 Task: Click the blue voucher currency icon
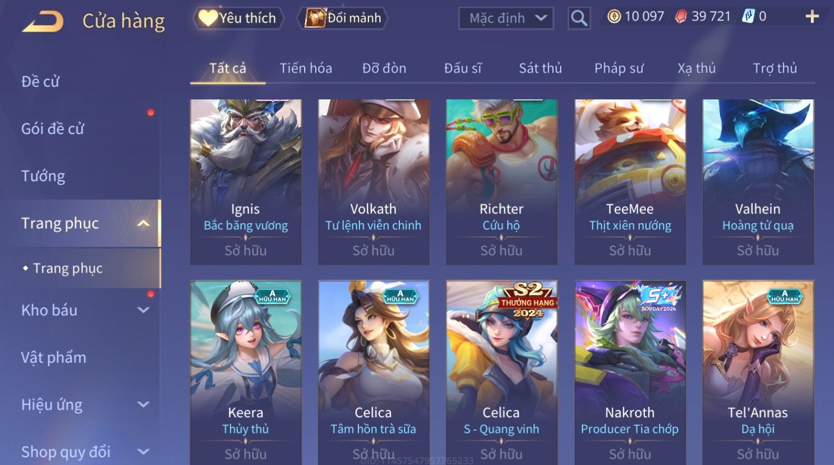click(748, 17)
